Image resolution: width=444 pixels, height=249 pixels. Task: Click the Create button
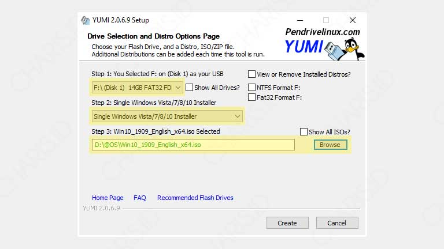click(287, 223)
